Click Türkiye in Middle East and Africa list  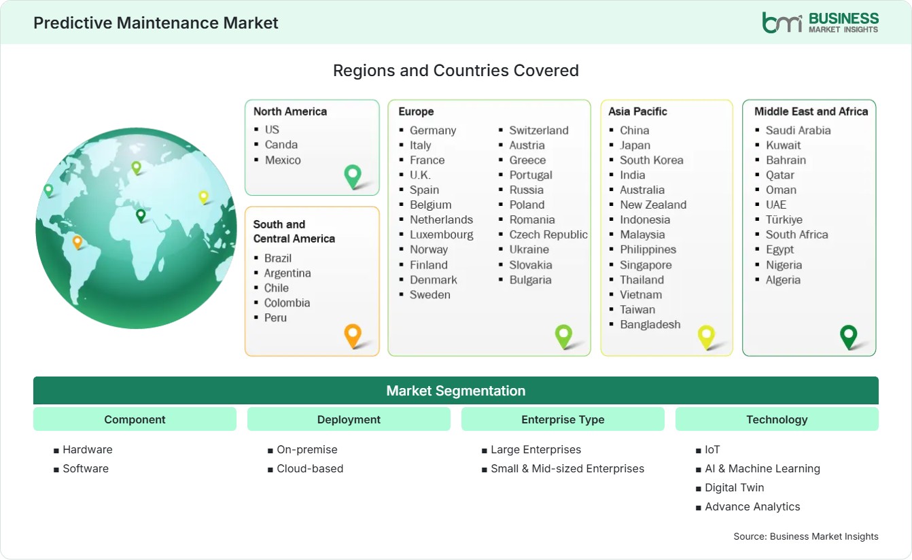(784, 220)
